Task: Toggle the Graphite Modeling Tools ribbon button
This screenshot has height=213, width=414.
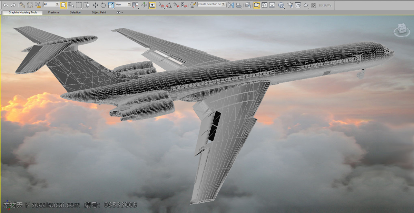Action: [257, 5]
